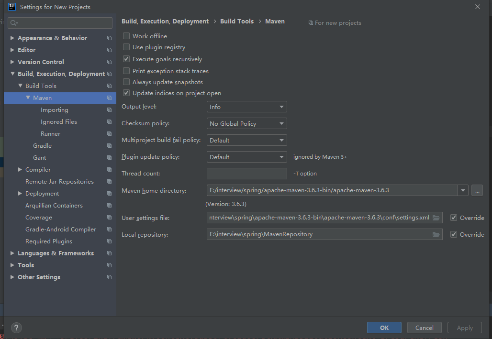This screenshot has height=339, width=492.
Task: Expand Appearance & Behavior tree node
Action: click(12, 38)
